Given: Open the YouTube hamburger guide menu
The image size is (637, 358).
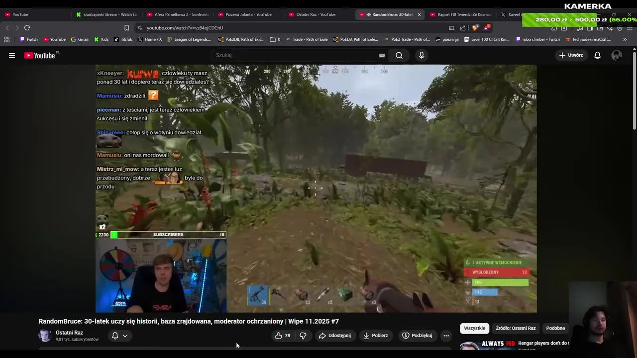Looking at the screenshot, I should pos(12,55).
